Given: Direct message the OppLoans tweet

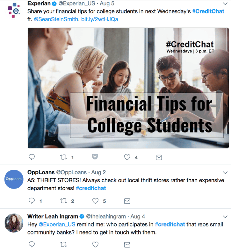Looking at the screenshot, I should point(127,201).
